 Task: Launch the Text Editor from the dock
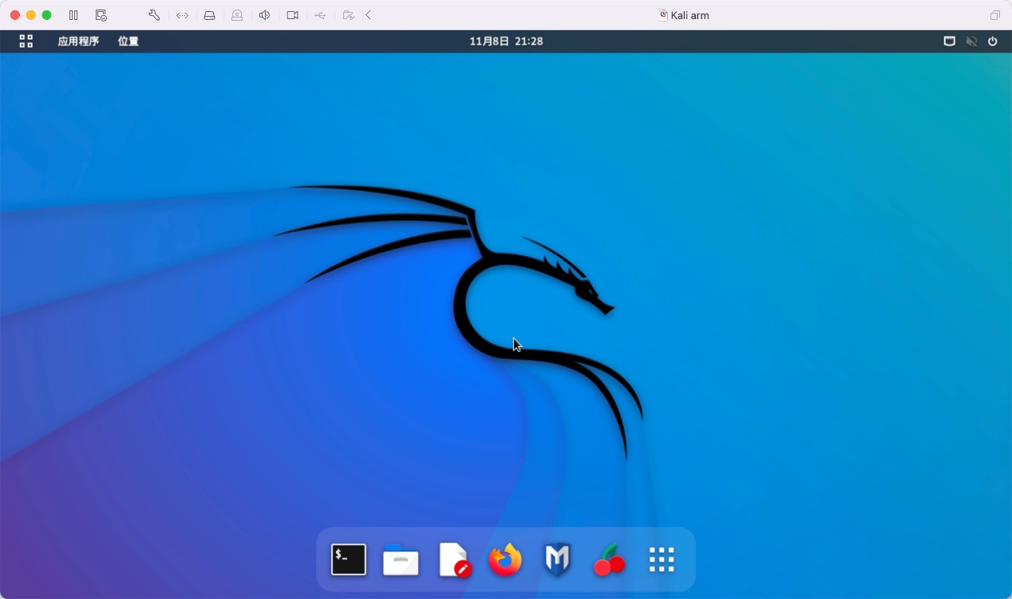coord(453,559)
